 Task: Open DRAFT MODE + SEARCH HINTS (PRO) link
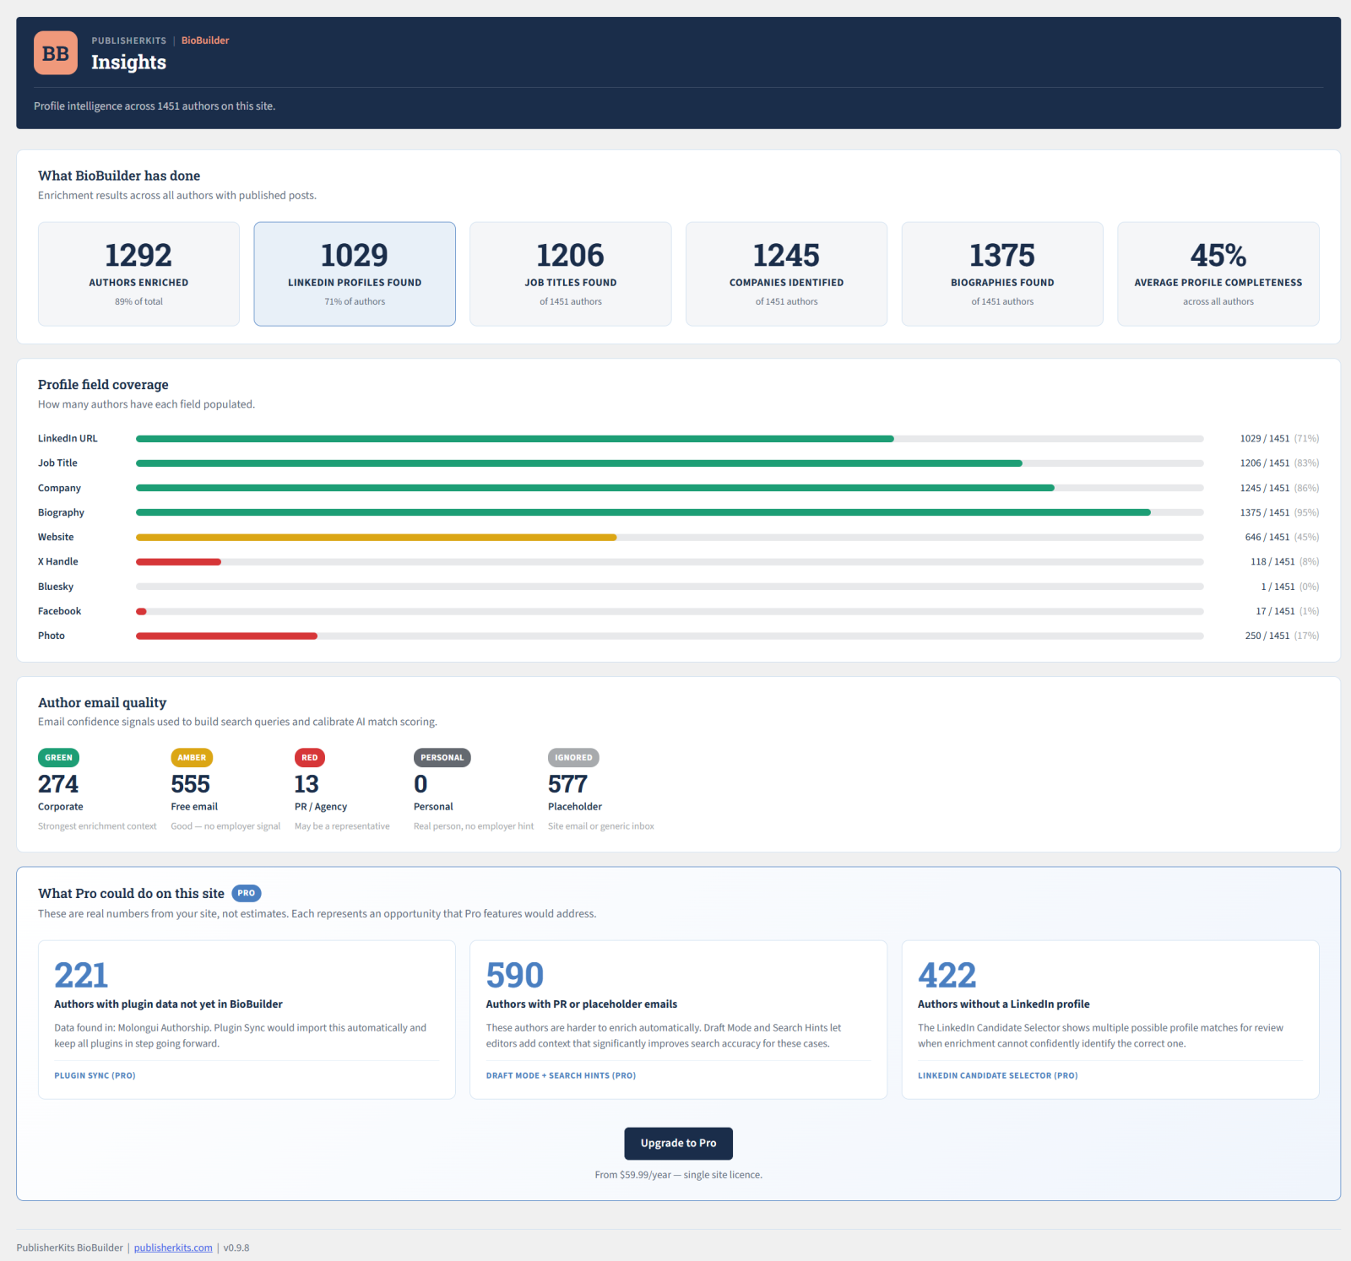click(561, 1075)
